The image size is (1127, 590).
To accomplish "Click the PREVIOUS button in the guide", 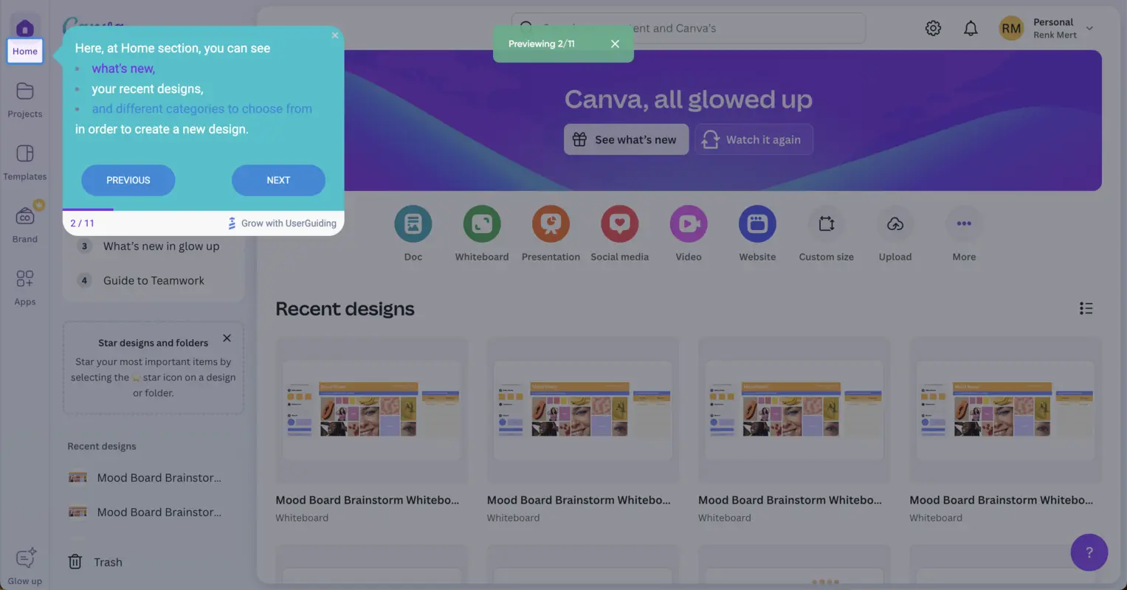I will (128, 180).
